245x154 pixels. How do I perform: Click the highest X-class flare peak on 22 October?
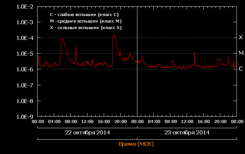coord(114,34)
